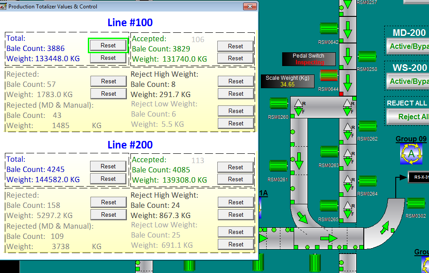
Task: Click the Line #100 MD & Manual weight 1485
Action: point(61,125)
